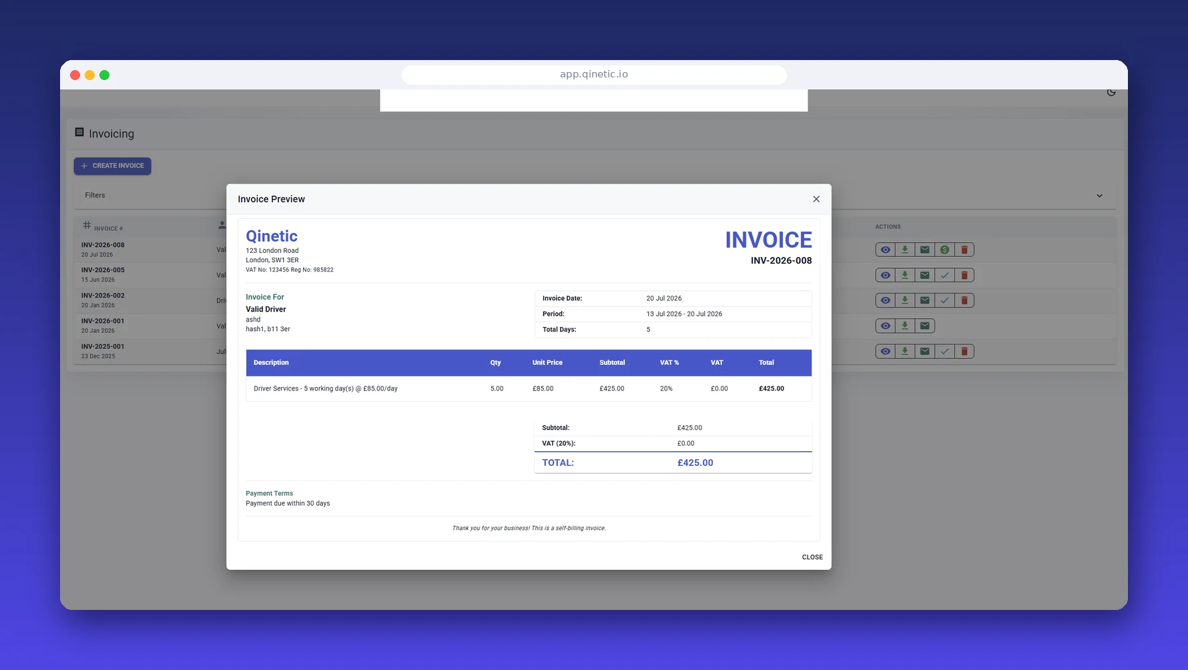The width and height of the screenshot is (1188, 670).
Task: Download invoice INV-2026-008
Action: [905, 250]
